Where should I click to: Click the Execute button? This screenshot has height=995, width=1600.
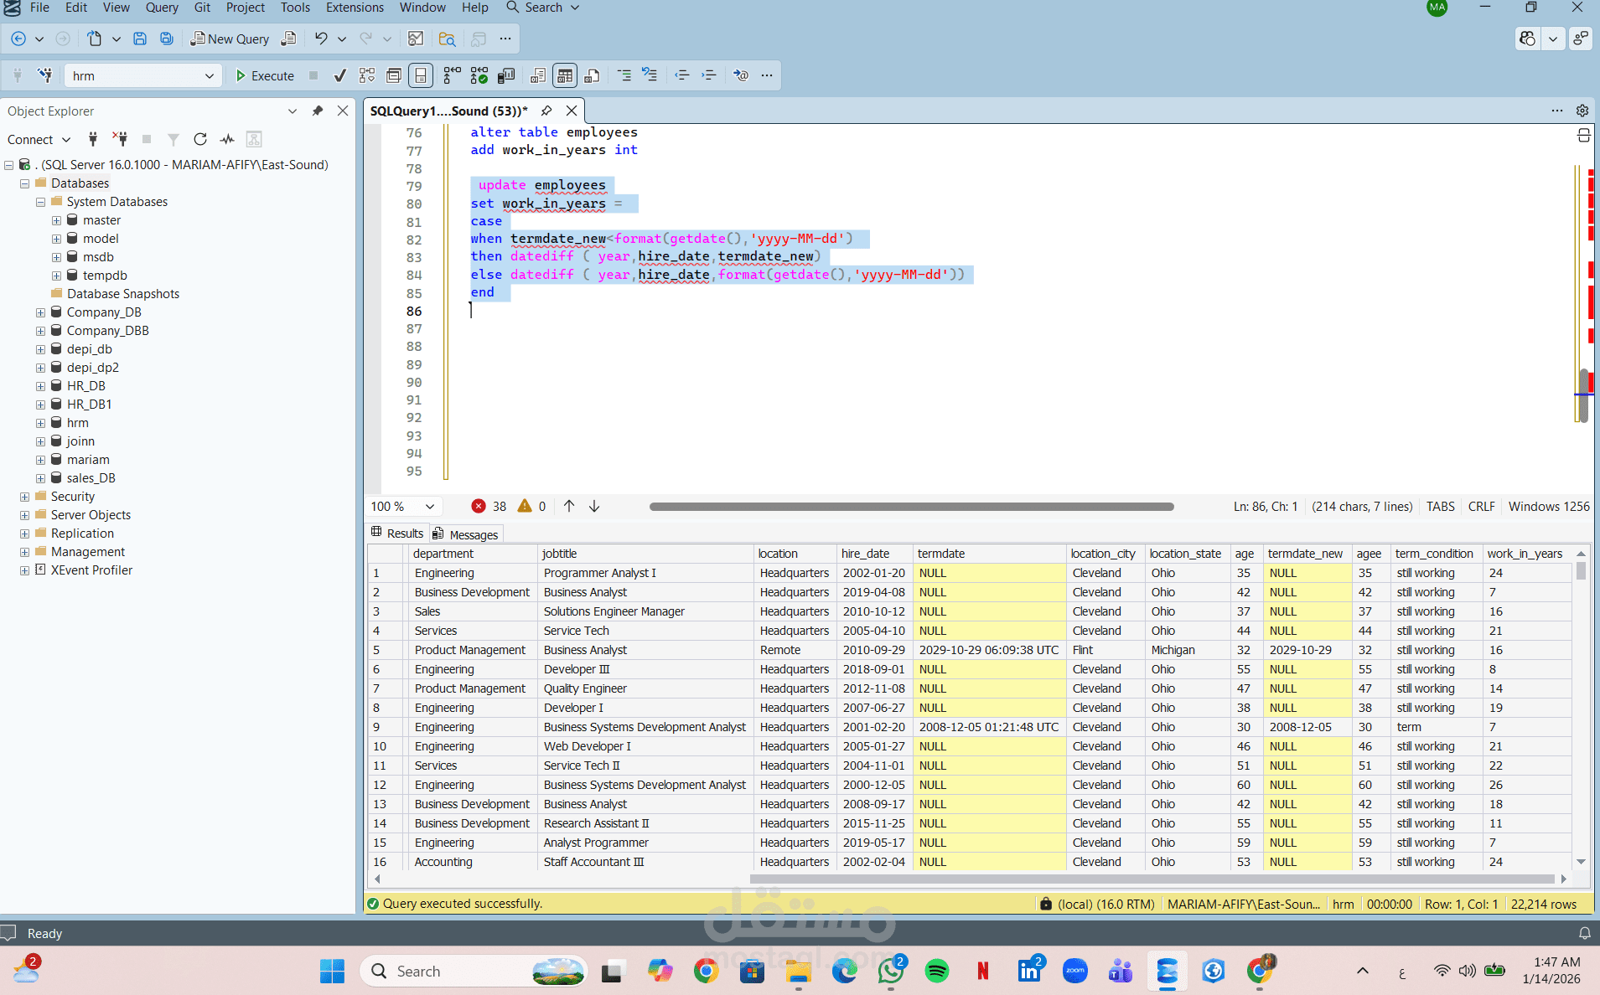[264, 75]
